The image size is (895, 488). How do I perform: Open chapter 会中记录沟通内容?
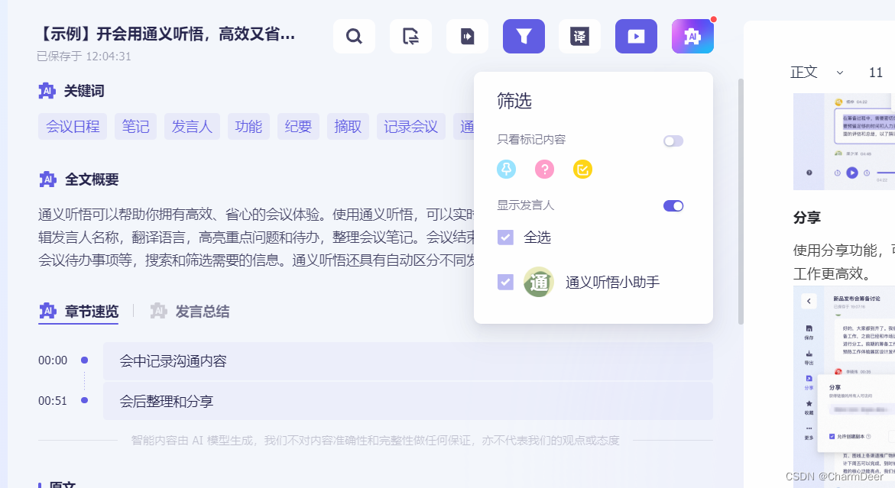[408, 361]
